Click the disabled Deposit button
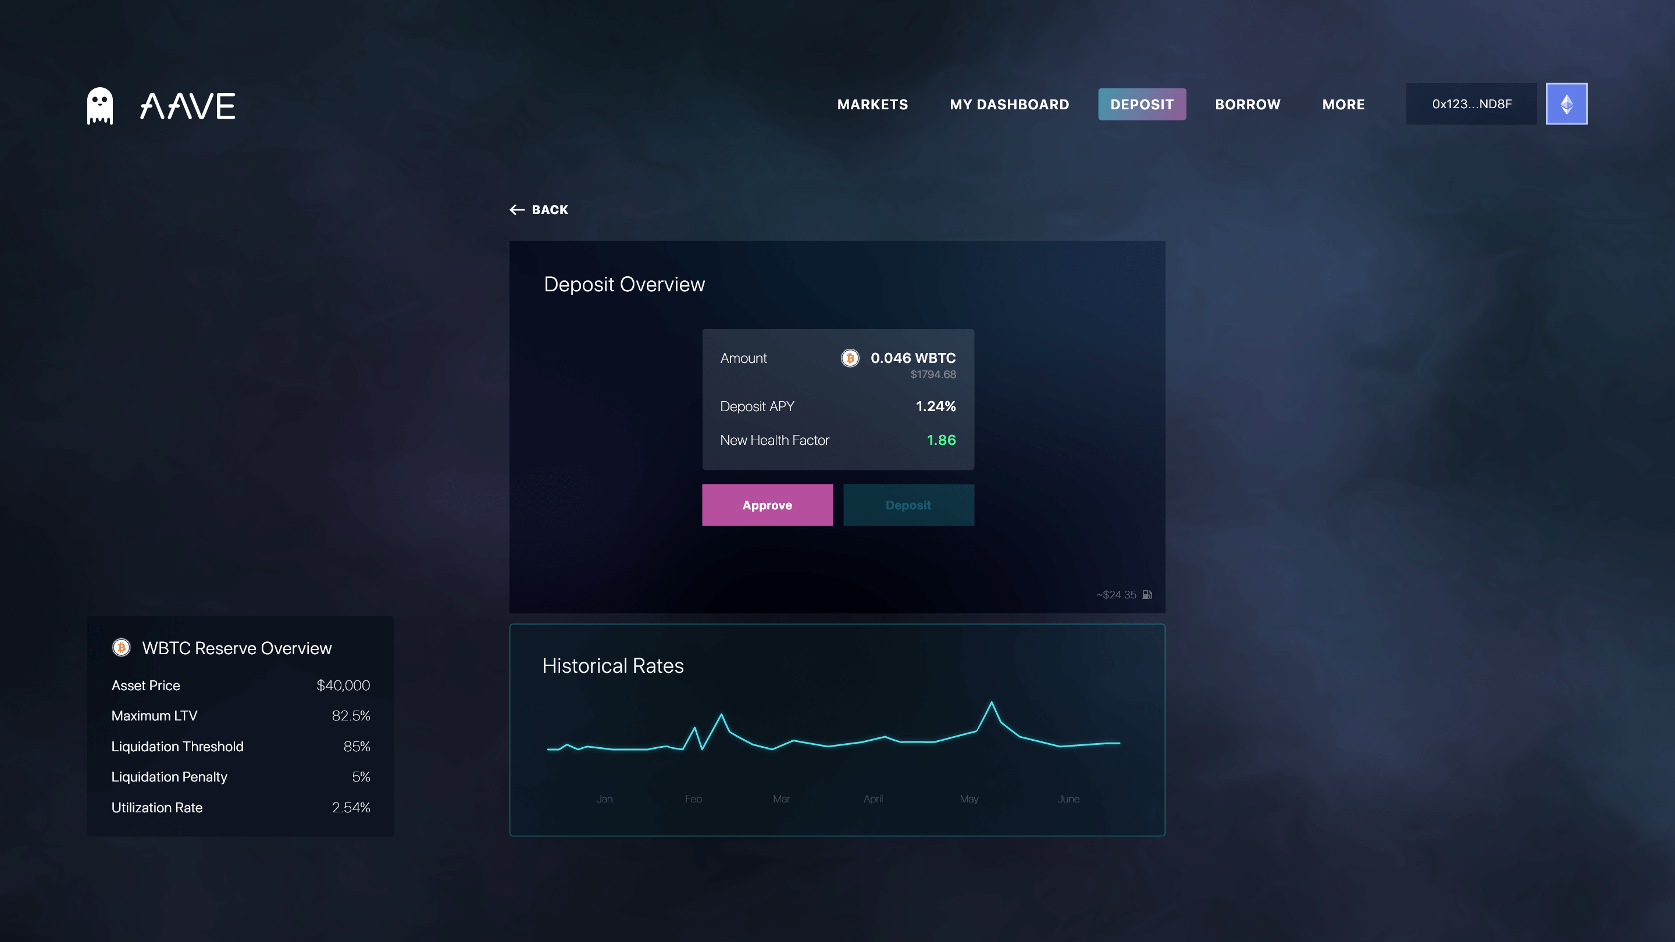Screen dimensions: 1675x942 click(x=908, y=505)
